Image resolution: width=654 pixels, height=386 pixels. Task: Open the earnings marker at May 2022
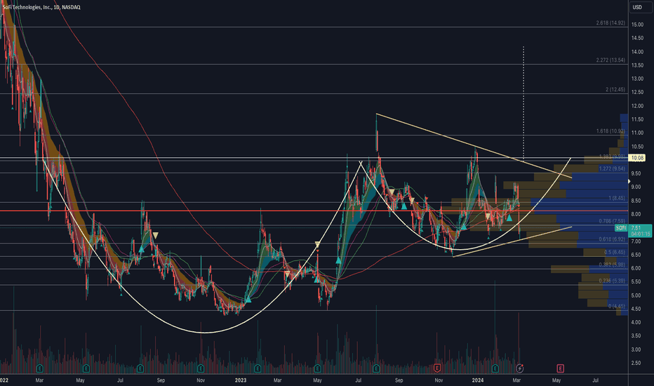click(86, 368)
